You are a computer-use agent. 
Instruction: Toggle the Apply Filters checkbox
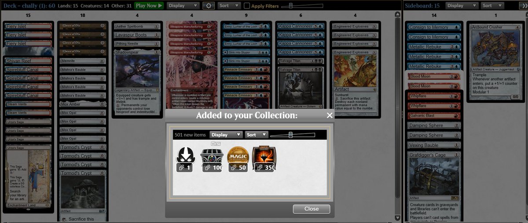tap(247, 6)
